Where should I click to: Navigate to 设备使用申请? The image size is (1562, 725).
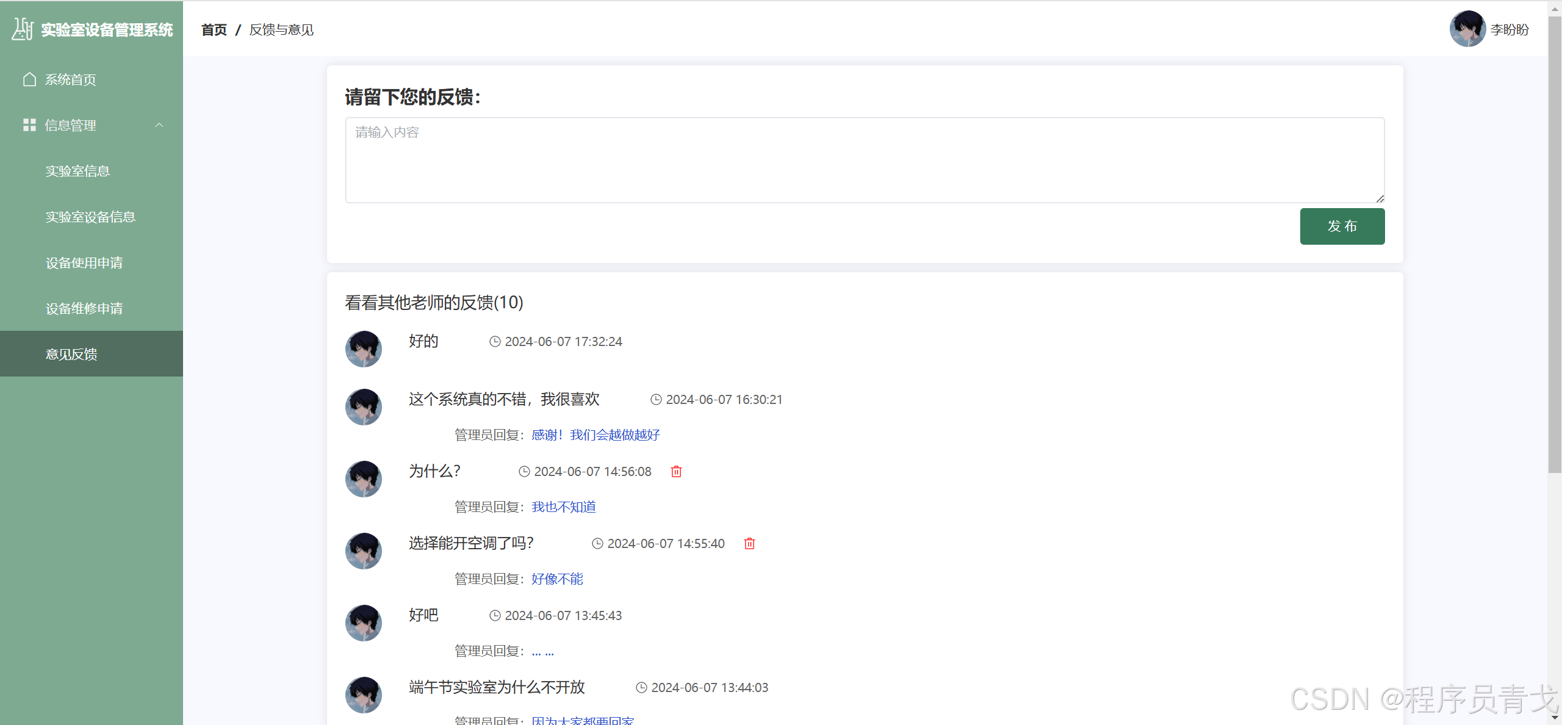point(84,262)
